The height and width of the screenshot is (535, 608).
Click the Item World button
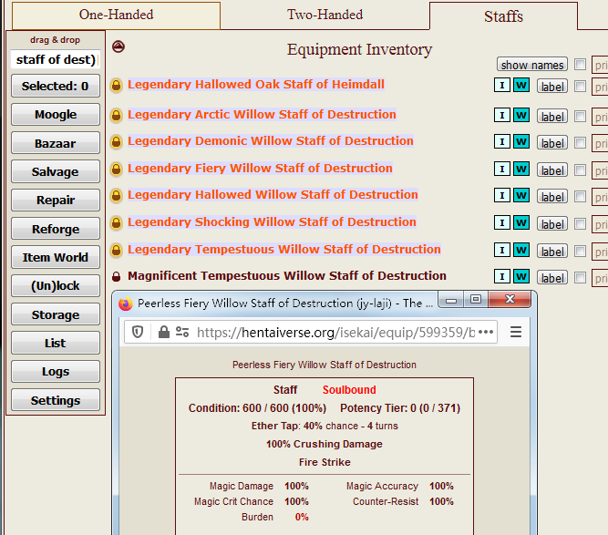click(56, 257)
